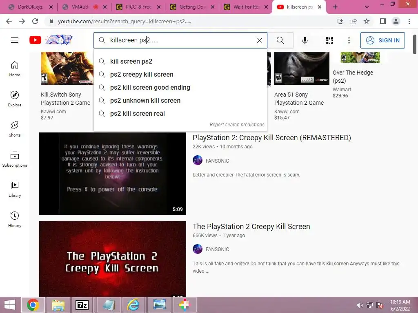
Task: Share this page via address bar icon
Action: pos(354,21)
